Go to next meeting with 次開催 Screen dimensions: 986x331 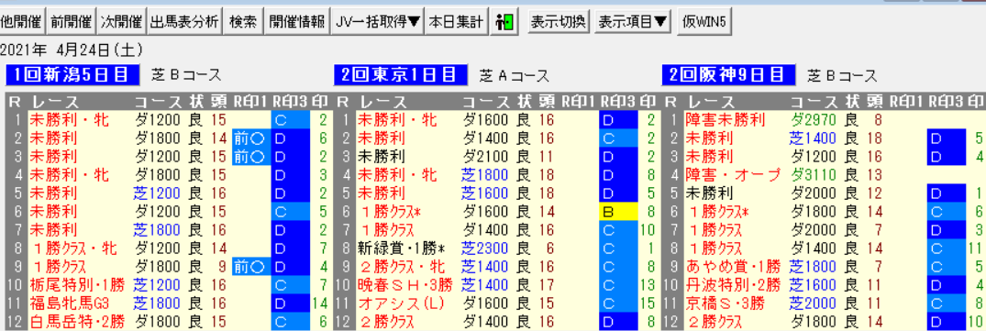coord(122,22)
